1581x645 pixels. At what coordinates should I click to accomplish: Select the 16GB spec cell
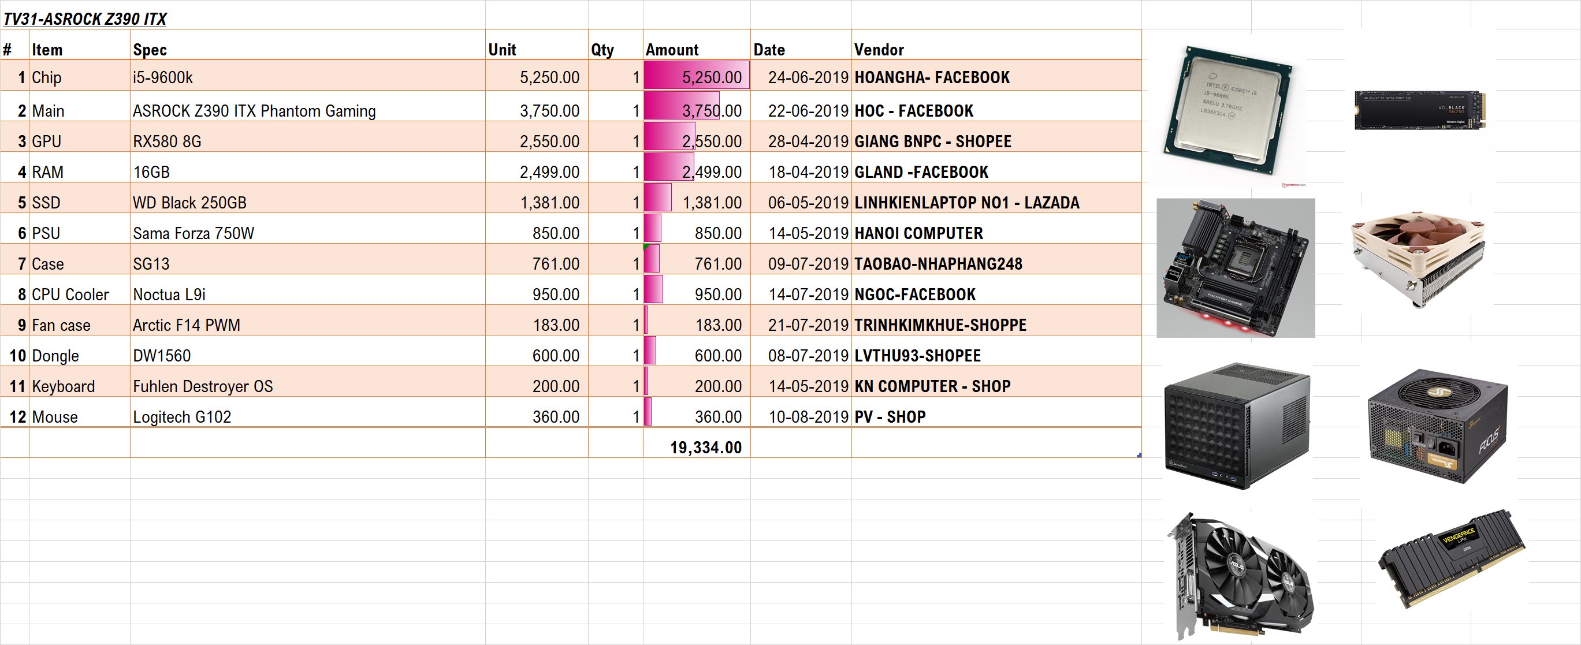307,168
